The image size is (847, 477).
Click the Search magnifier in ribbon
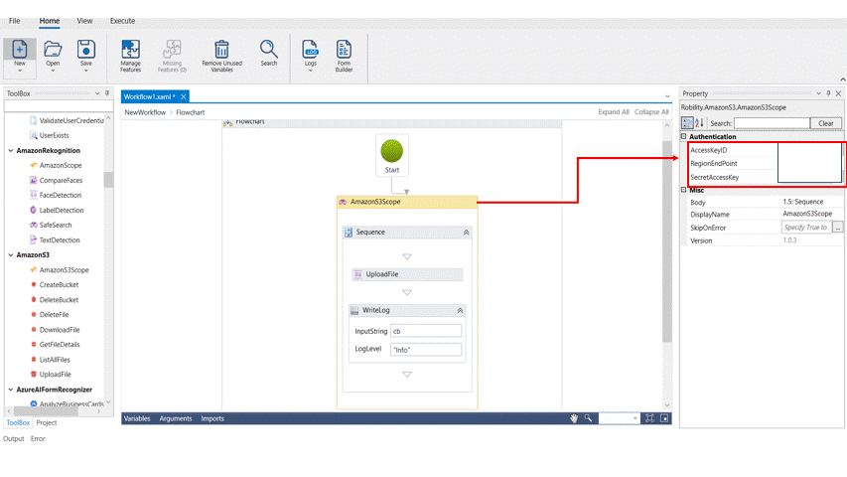[x=269, y=49]
